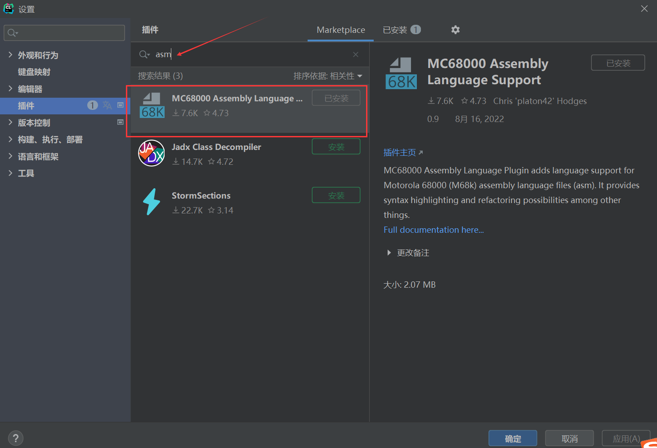This screenshot has height=448, width=657.
Task: Focus the settings search field
Action: pos(64,33)
